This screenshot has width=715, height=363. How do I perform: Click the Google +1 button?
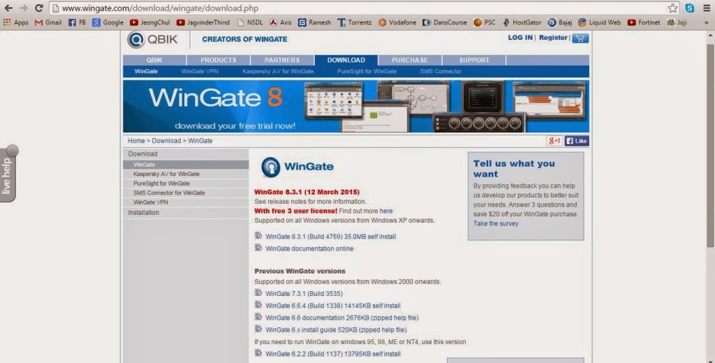coord(554,141)
